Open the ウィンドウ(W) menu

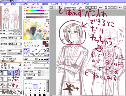coord(75,4)
